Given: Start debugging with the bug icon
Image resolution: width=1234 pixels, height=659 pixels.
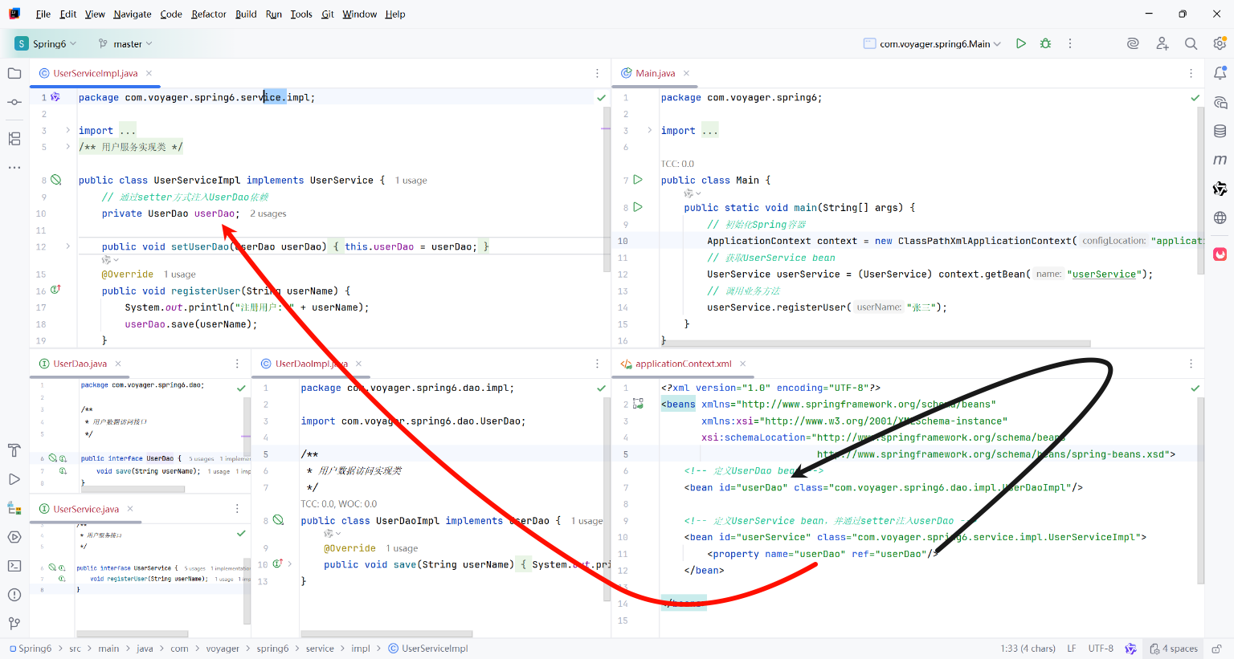Looking at the screenshot, I should click(x=1045, y=43).
